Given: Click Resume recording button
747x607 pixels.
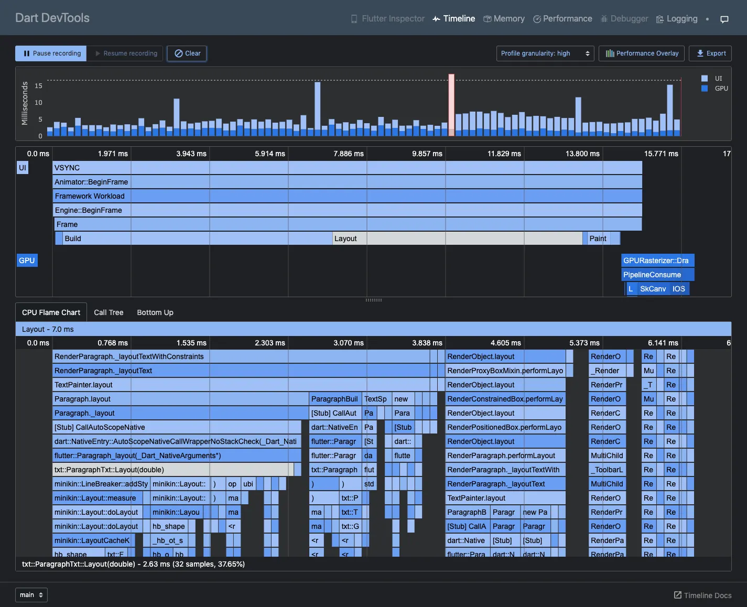Looking at the screenshot, I should point(125,53).
